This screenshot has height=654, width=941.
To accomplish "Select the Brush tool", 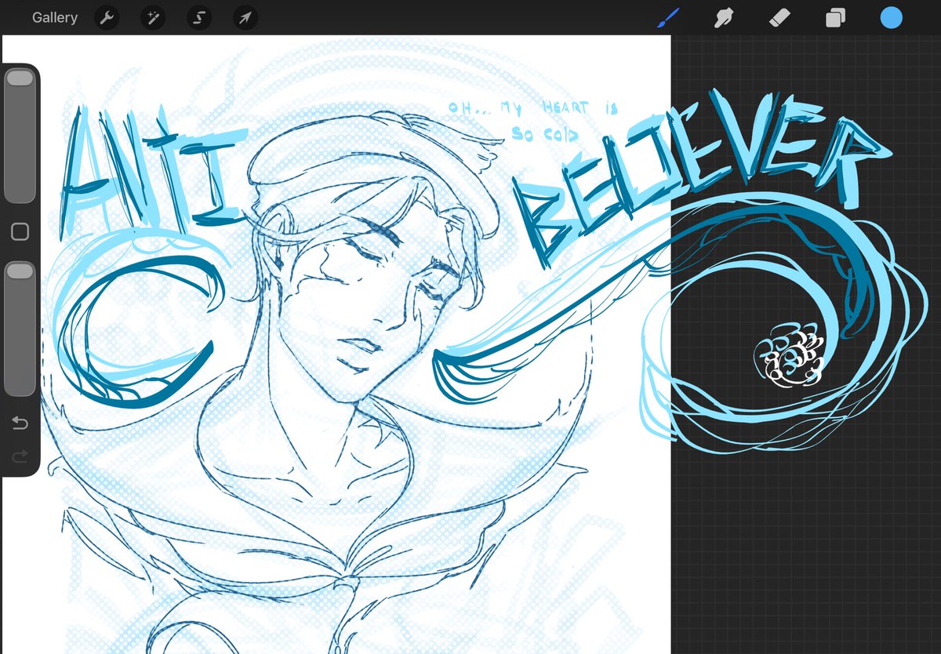I will [x=667, y=17].
